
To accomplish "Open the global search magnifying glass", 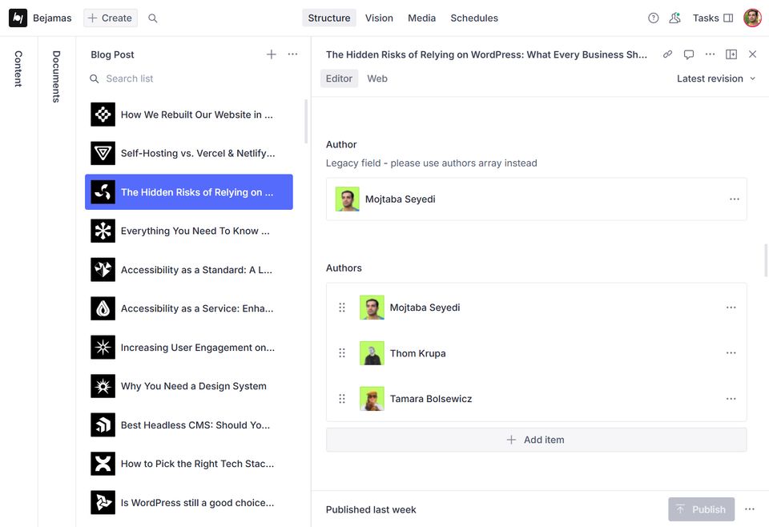I will tap(152, 18).
